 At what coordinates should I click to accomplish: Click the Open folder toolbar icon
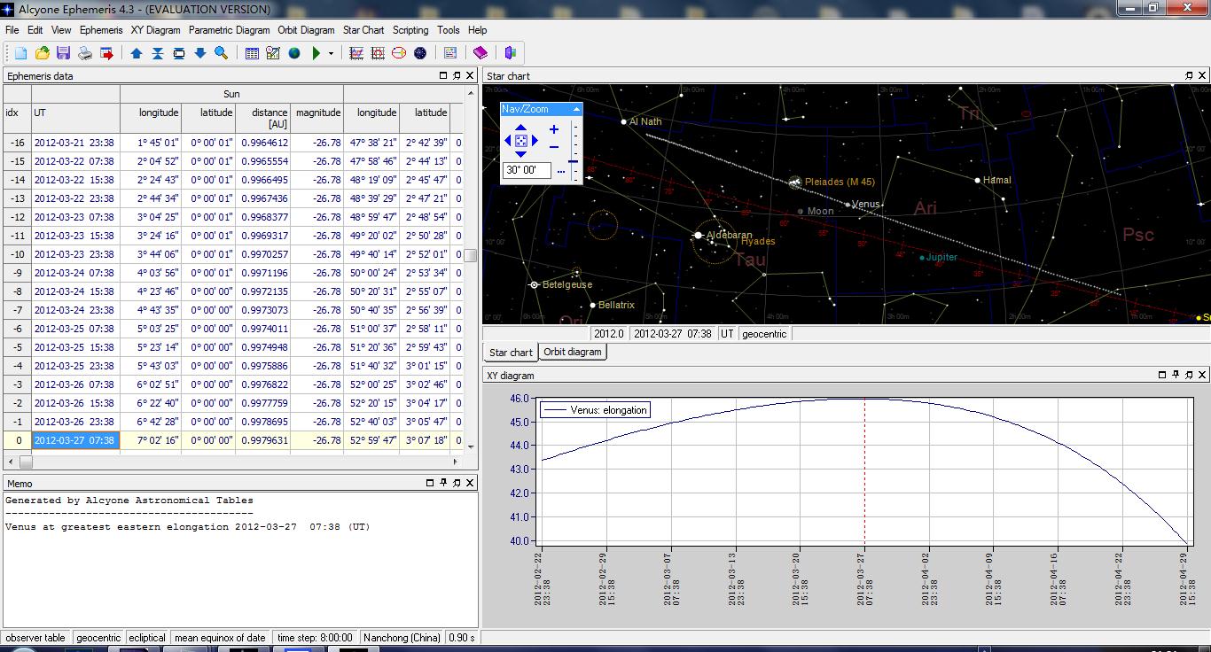(42, 53)
